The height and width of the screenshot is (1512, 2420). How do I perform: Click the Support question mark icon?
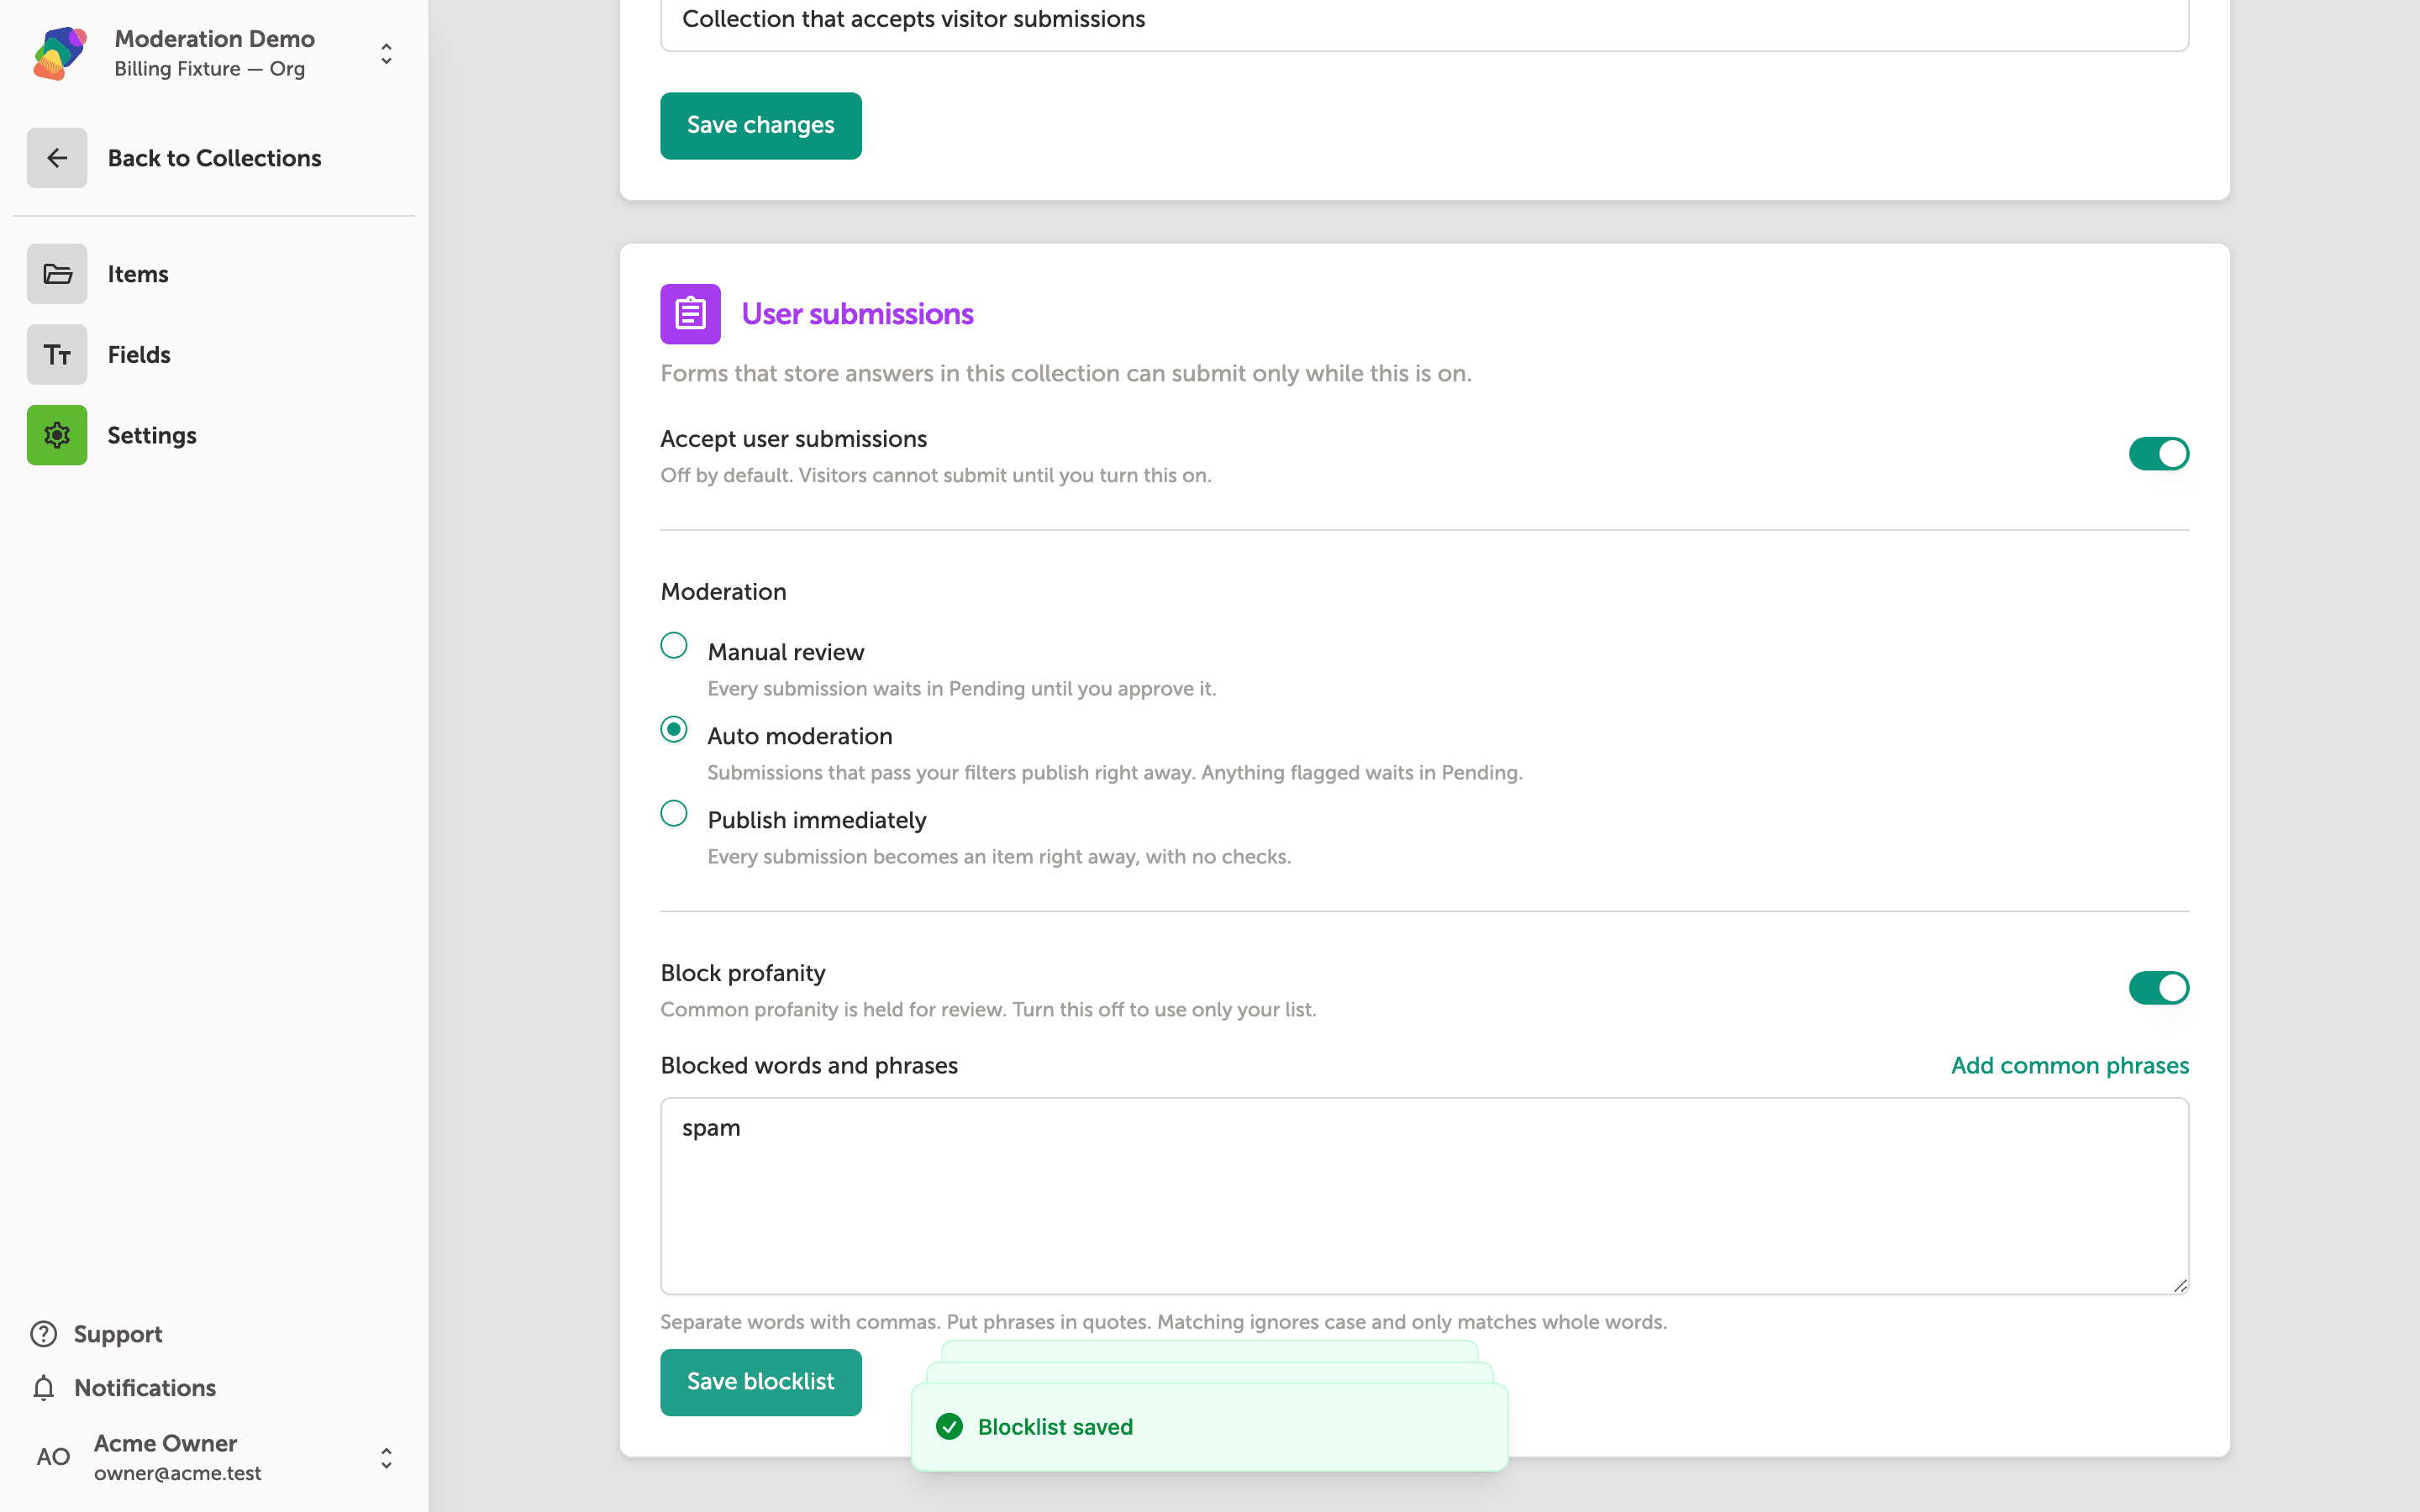tap(44, 1334)
